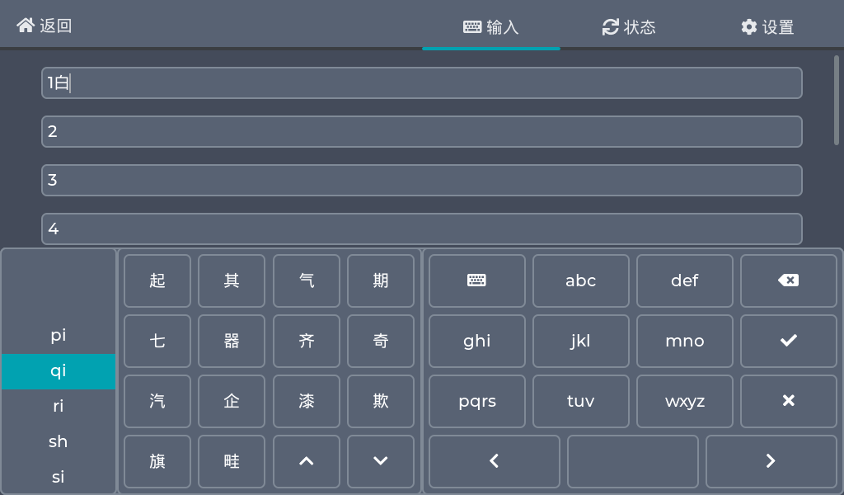Click input field number 3

click(422, 180)
